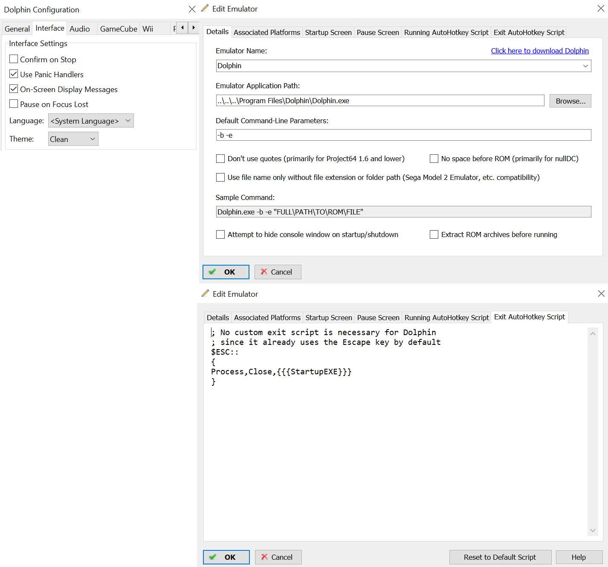This screenshot has width=608, height=567.
Task: Open Running AutoHotkey Script tab in upper window
Action: coord(446,32)
